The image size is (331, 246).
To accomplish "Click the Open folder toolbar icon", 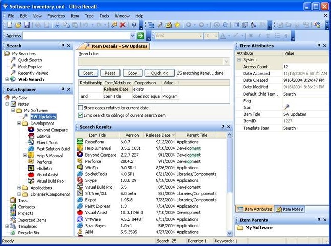I will pyautogui.click(x=18, y=25).
